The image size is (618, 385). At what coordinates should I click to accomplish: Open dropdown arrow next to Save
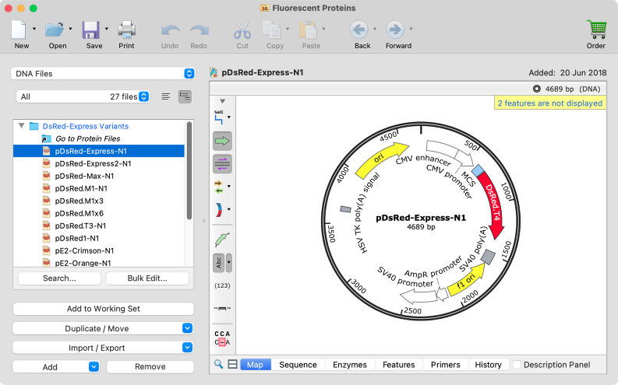pyautogui.click(x=107, y=29)
